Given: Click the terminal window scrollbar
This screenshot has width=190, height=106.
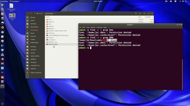Looking at the screenshot, I should [182, 74].
